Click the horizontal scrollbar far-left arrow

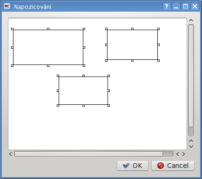point(11,154)
